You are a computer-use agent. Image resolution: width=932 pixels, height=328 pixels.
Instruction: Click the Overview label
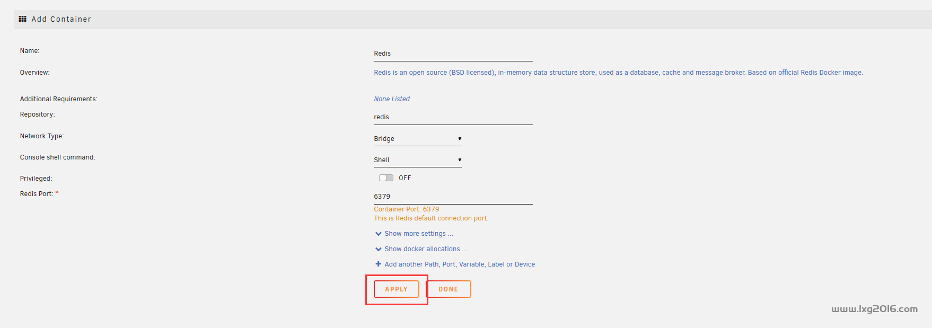point(35,73)
